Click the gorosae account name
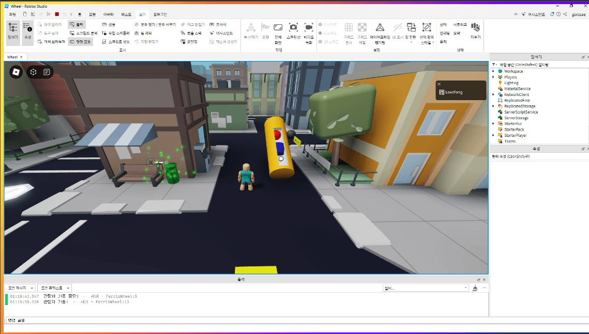This screenshot has height=334, width=589. [x=579, y=14]
